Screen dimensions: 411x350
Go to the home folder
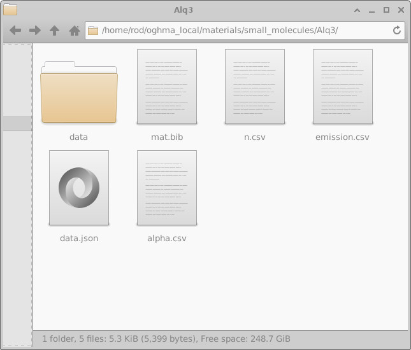[74, 31]
